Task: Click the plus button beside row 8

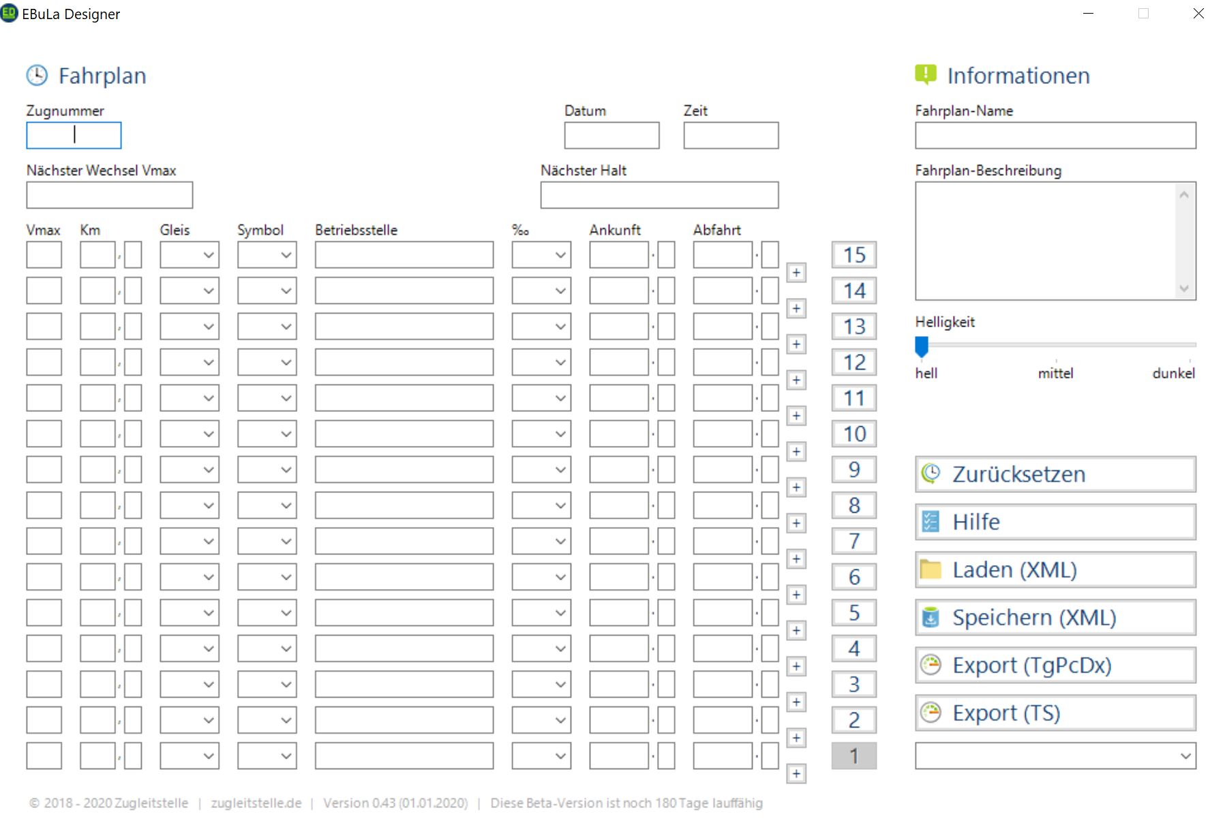Action: click(x=796, y=523)
